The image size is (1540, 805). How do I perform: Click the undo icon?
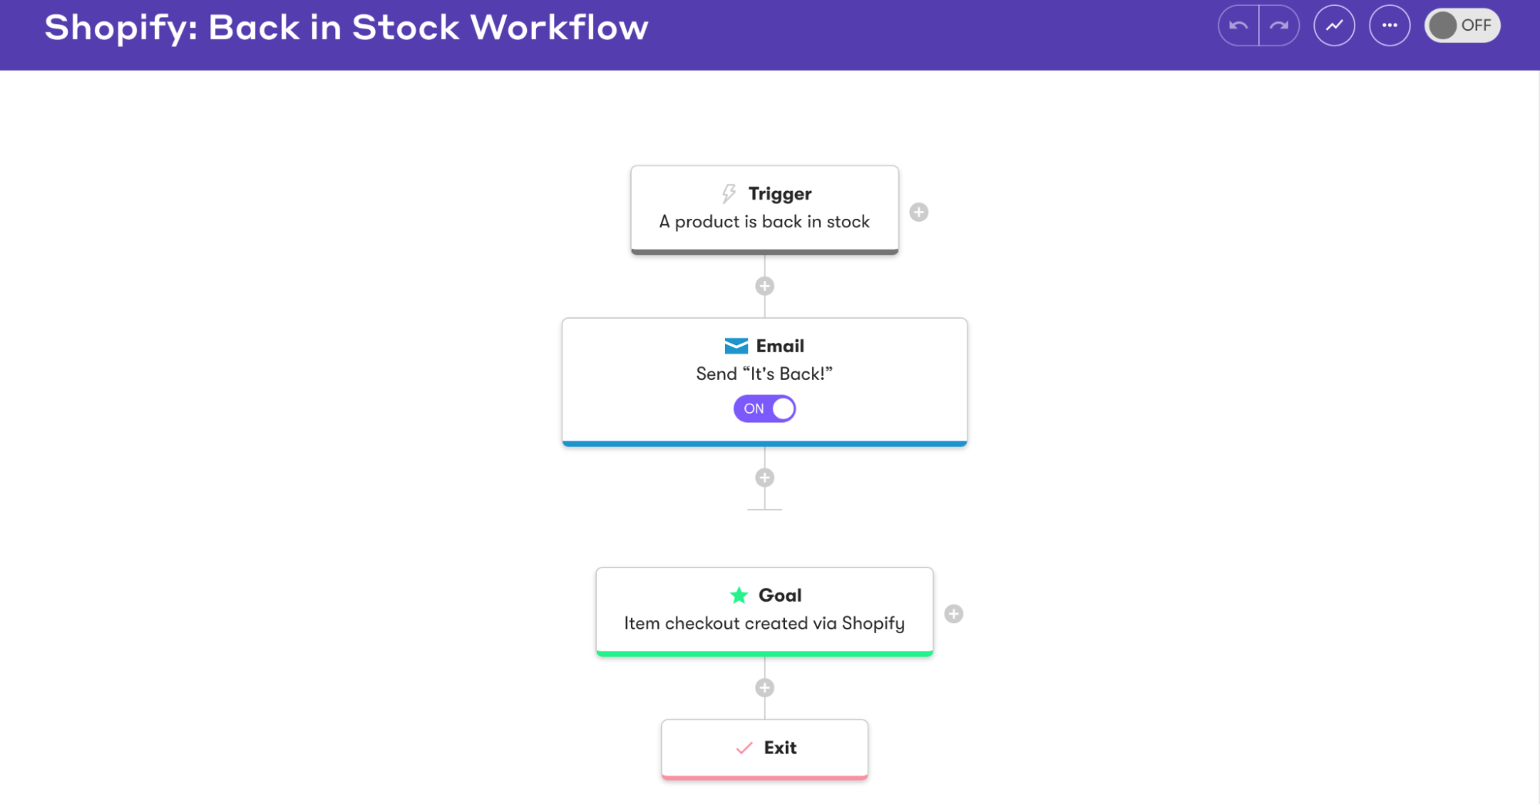1237,25
